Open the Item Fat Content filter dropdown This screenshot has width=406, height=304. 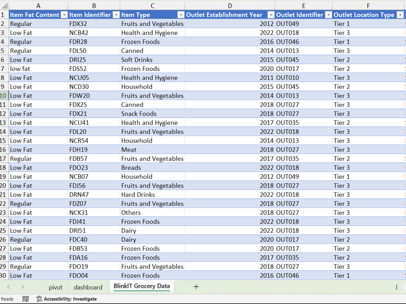(x=64, y=15)
